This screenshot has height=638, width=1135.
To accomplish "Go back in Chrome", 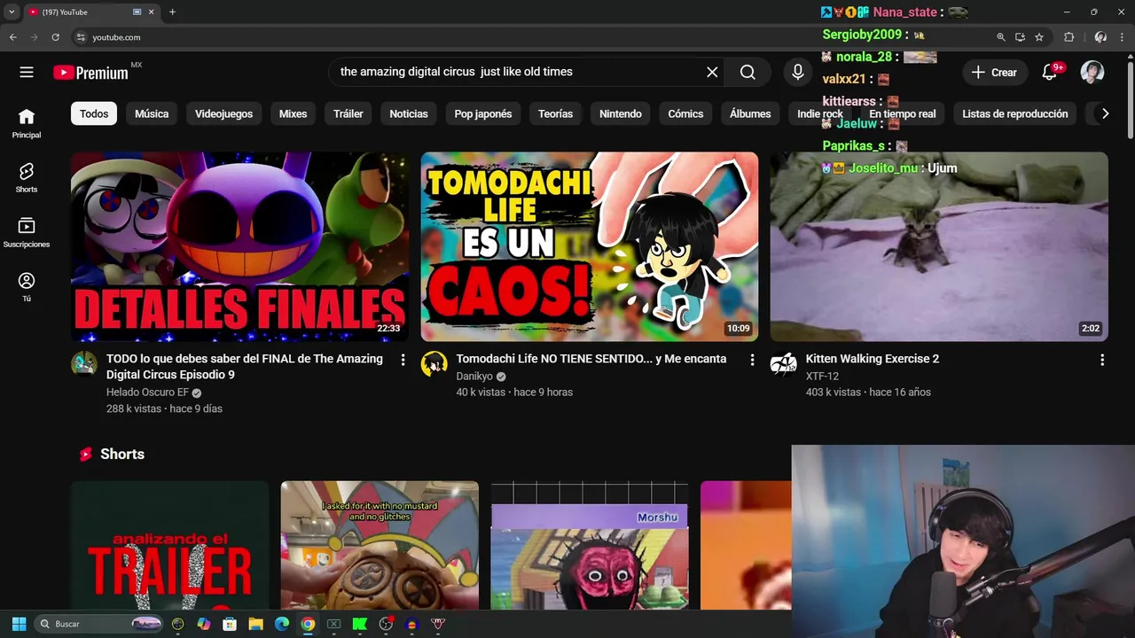I will [12, 37].
